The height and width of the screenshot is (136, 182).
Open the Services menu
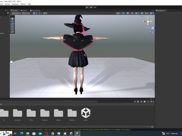pos(7,4)
